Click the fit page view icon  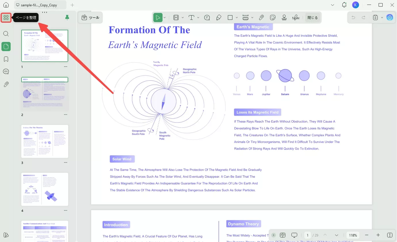(x=390, y=235)
